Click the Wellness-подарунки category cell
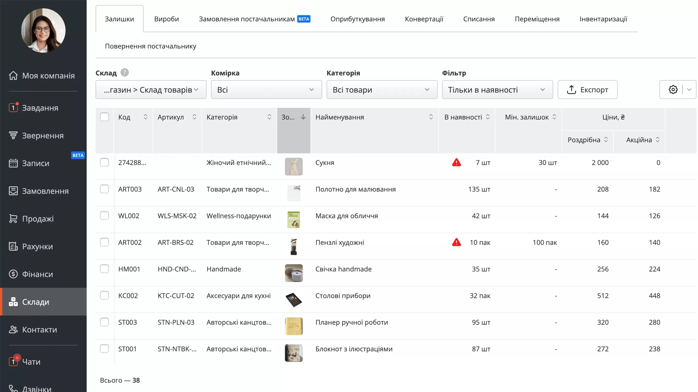698x392 pixels. (x=239, y=216)
